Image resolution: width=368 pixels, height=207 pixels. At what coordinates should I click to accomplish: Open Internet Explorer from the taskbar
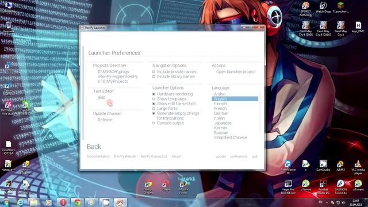coord(21,202)
